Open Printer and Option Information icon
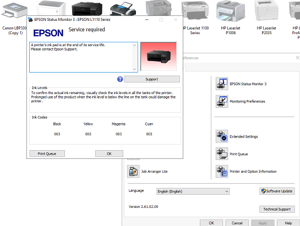 [x=222, y=172]
